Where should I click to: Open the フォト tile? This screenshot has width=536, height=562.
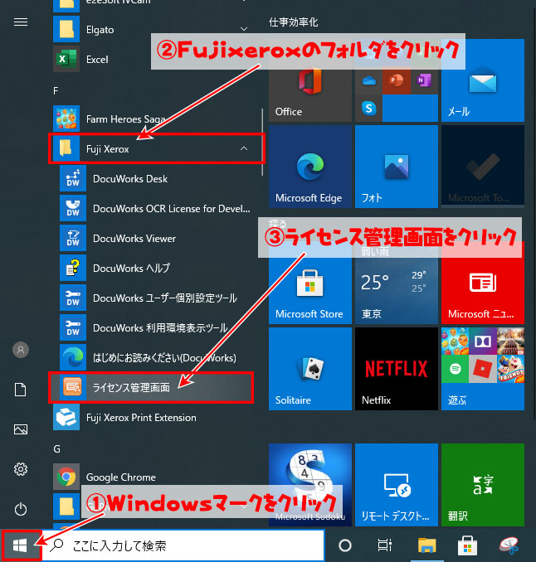[x=397, y=167]
